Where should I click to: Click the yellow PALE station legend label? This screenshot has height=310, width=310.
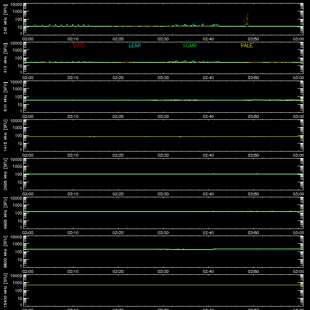[246, 45]
